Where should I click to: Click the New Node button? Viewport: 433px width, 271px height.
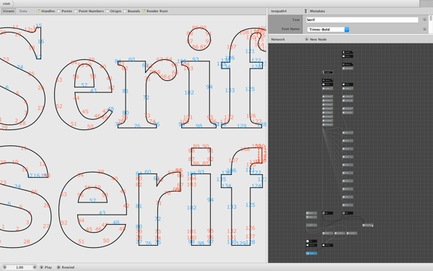pyautogui.click(x=315, y=39)
